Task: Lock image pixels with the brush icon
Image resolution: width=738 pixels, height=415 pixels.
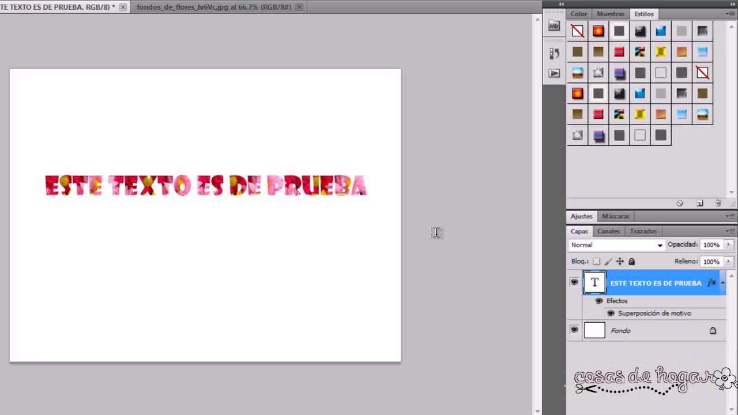Action: click(608, 262)
